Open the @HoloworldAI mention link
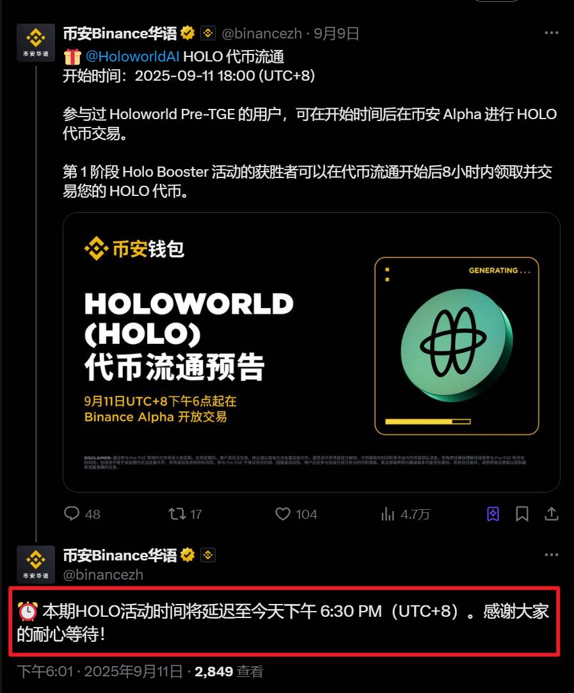The height and width of the screenshot is (693, 574). pyautogui.click(x=132, y=56)
